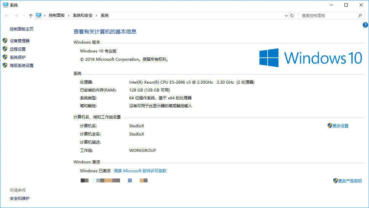Select the Windows 10 专业版 text
Viewport: 369px width, 208px height.
[98, 51]
